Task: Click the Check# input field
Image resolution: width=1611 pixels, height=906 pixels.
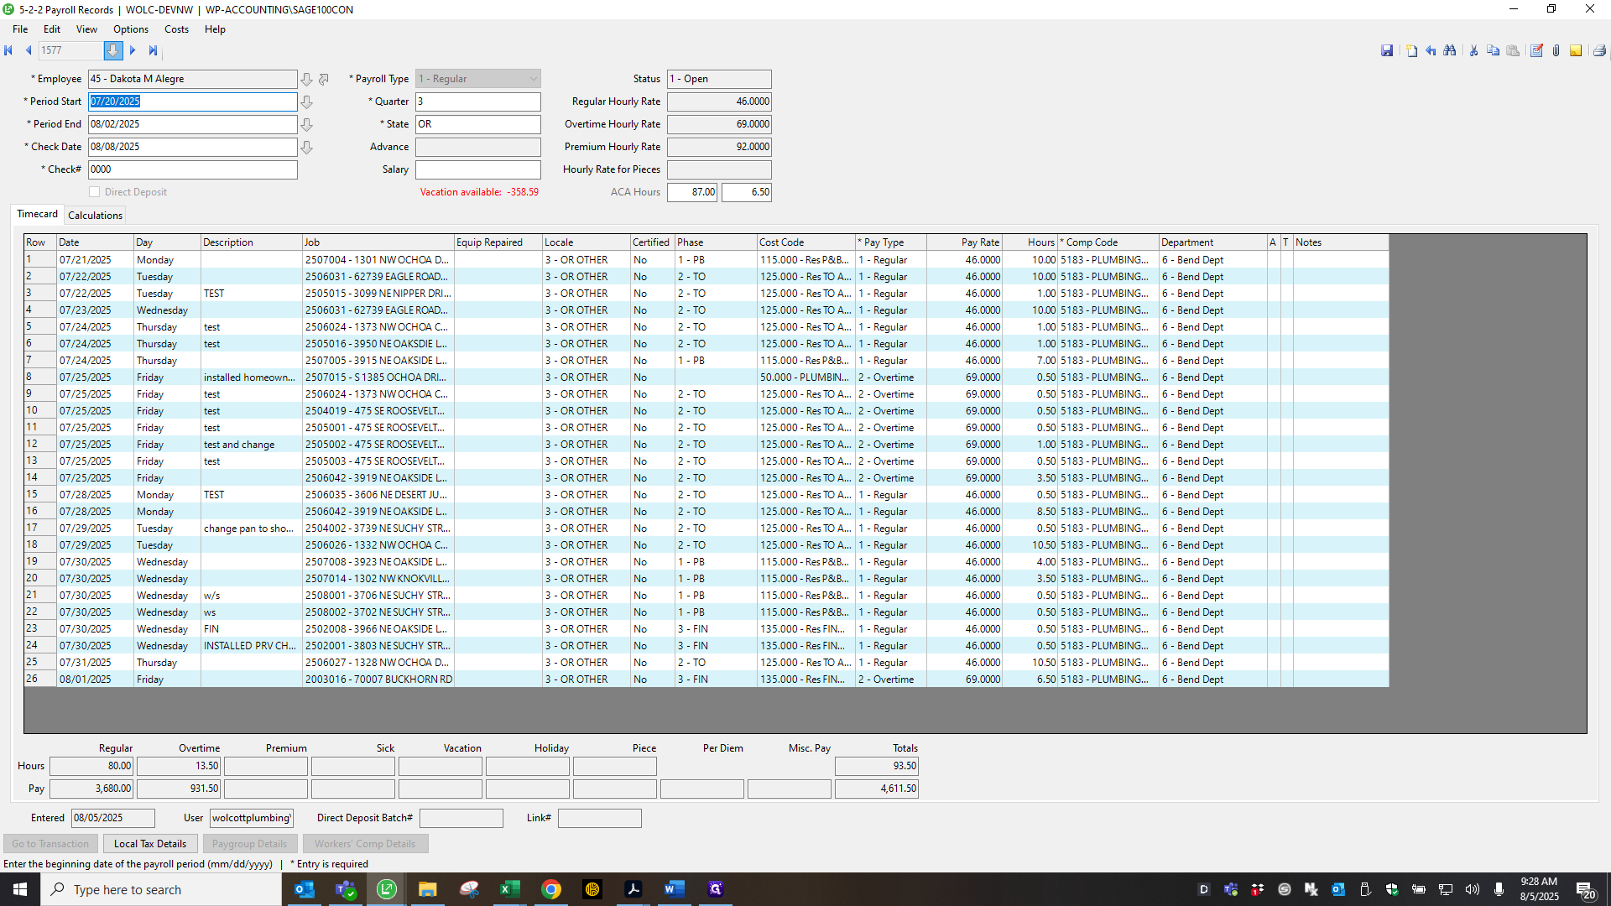Action: click(x=192, y=169)
